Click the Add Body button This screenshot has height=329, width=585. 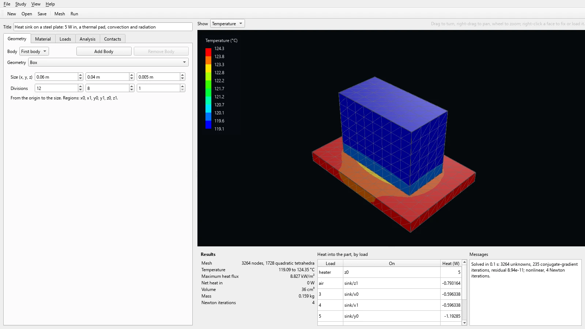click(104, 52)
